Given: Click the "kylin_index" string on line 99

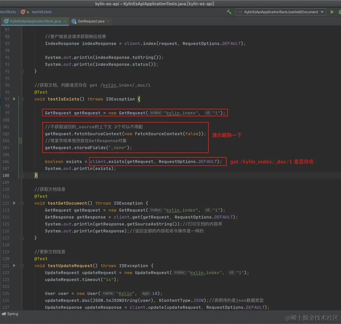Looking at the screenshot, I should point(181,113).
